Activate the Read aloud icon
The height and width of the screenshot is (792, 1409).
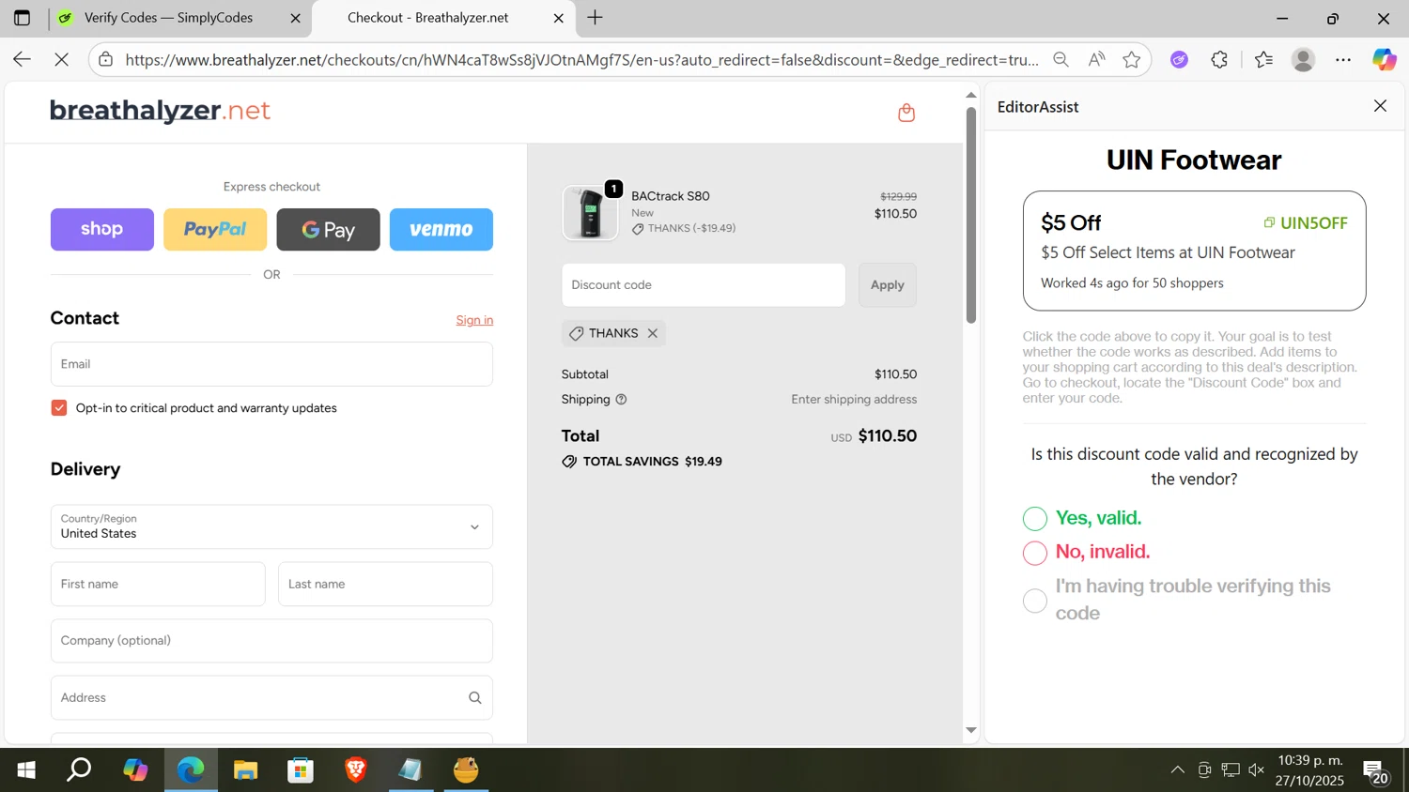[x=1096, y=59]
